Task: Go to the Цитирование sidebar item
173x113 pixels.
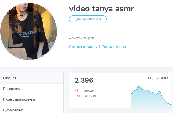Action: tap(31, 110)
